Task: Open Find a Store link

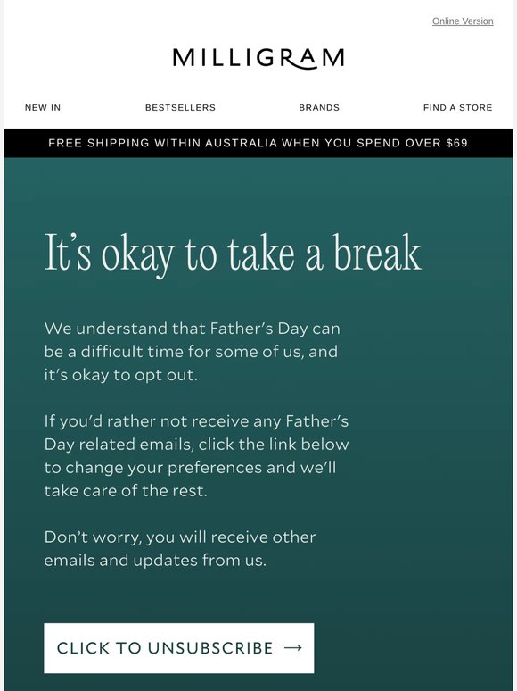Action: pyautogui.click(x=457, y=107)
